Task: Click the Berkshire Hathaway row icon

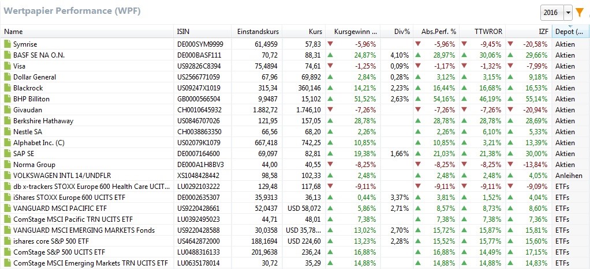Action: [8, 121]
